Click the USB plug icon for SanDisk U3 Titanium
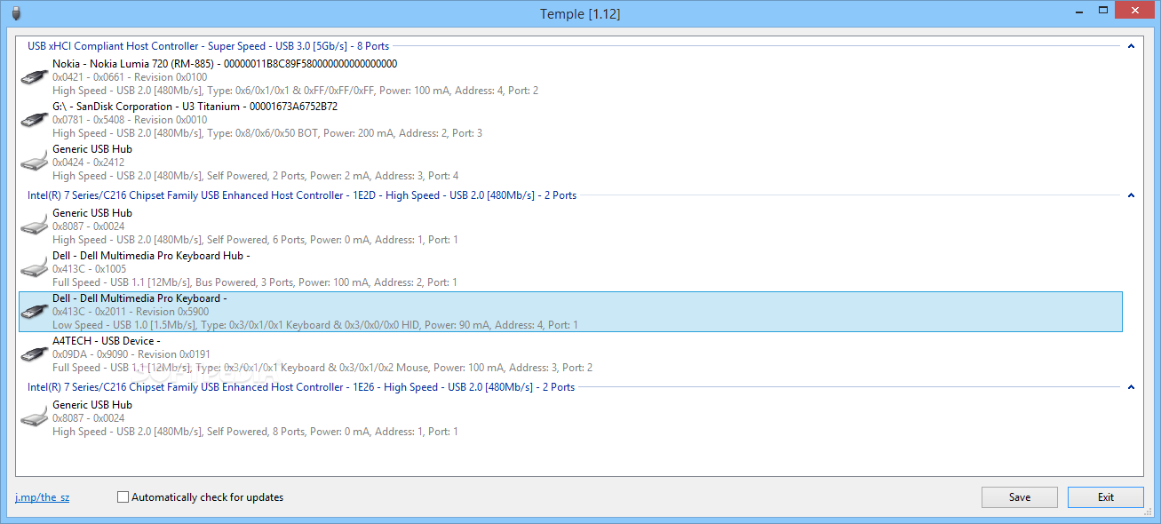Screen dimensions: 1161x524 click(34, 120)
